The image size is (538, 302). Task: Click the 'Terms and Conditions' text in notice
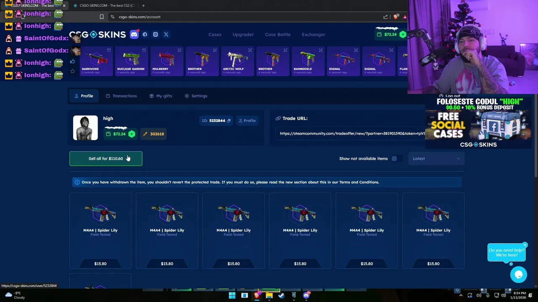tap(359, 182)
